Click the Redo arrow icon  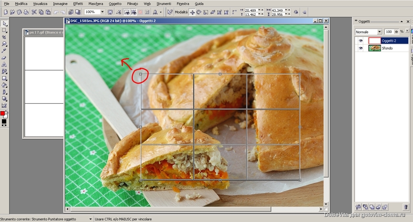click(63, 12)
